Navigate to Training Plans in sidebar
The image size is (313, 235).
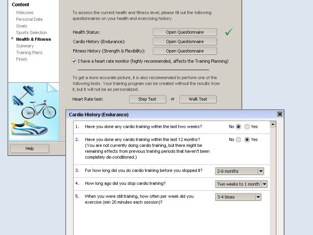pos(29,52)
